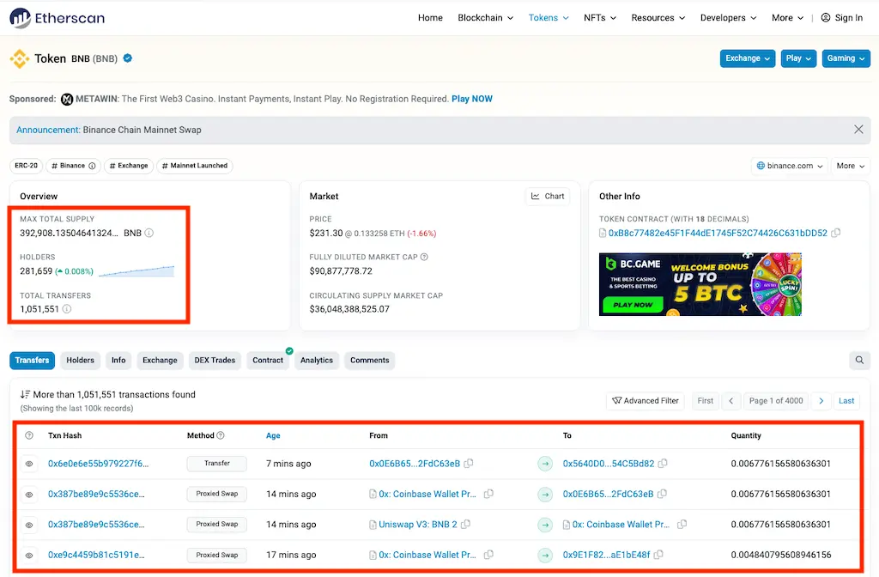The image size is (879, 577).
Task: Open the transfers search icon button
Action: point(859,360)
